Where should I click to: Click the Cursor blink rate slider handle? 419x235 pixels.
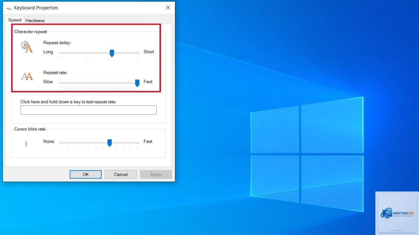[109, 143]
